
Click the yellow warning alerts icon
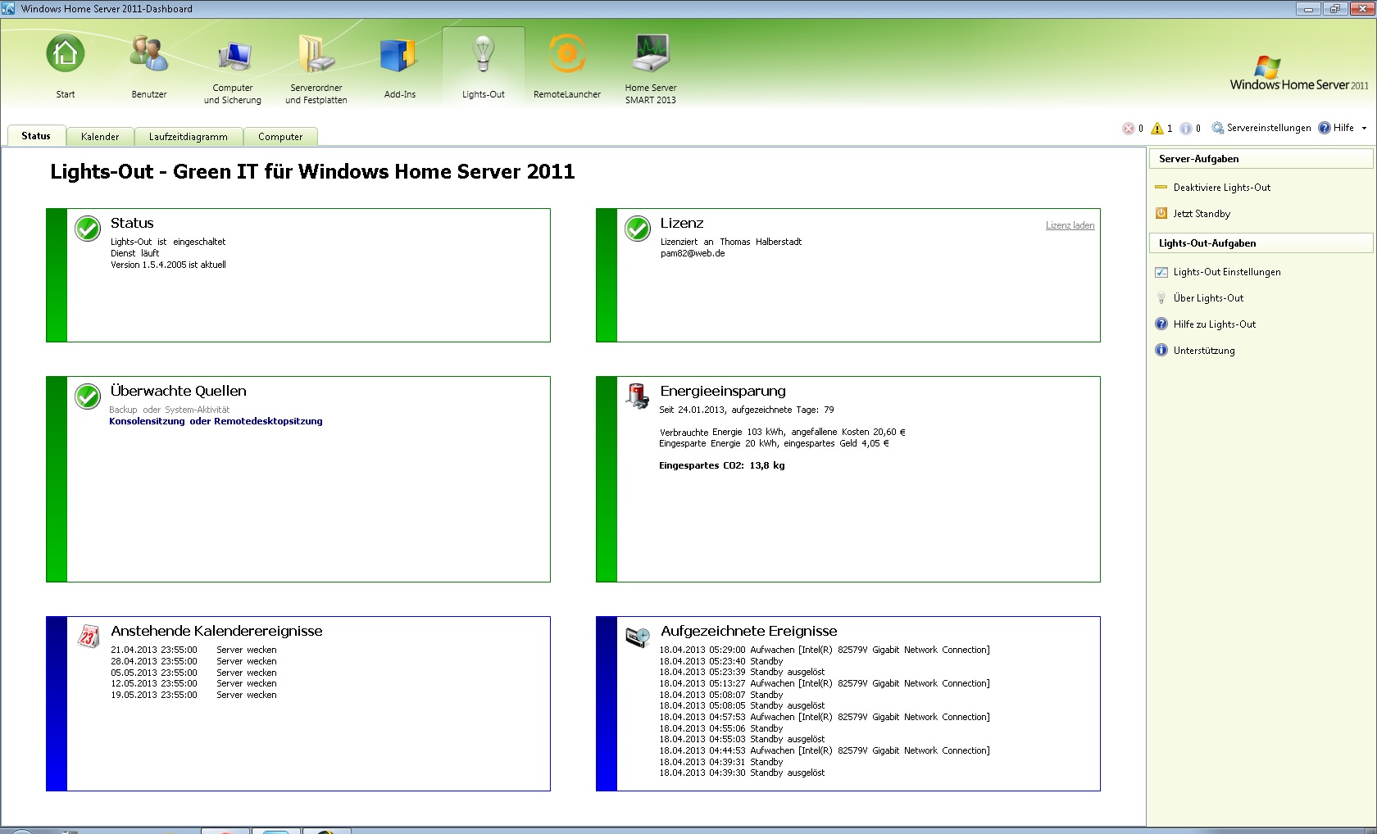click(1157, 128)
